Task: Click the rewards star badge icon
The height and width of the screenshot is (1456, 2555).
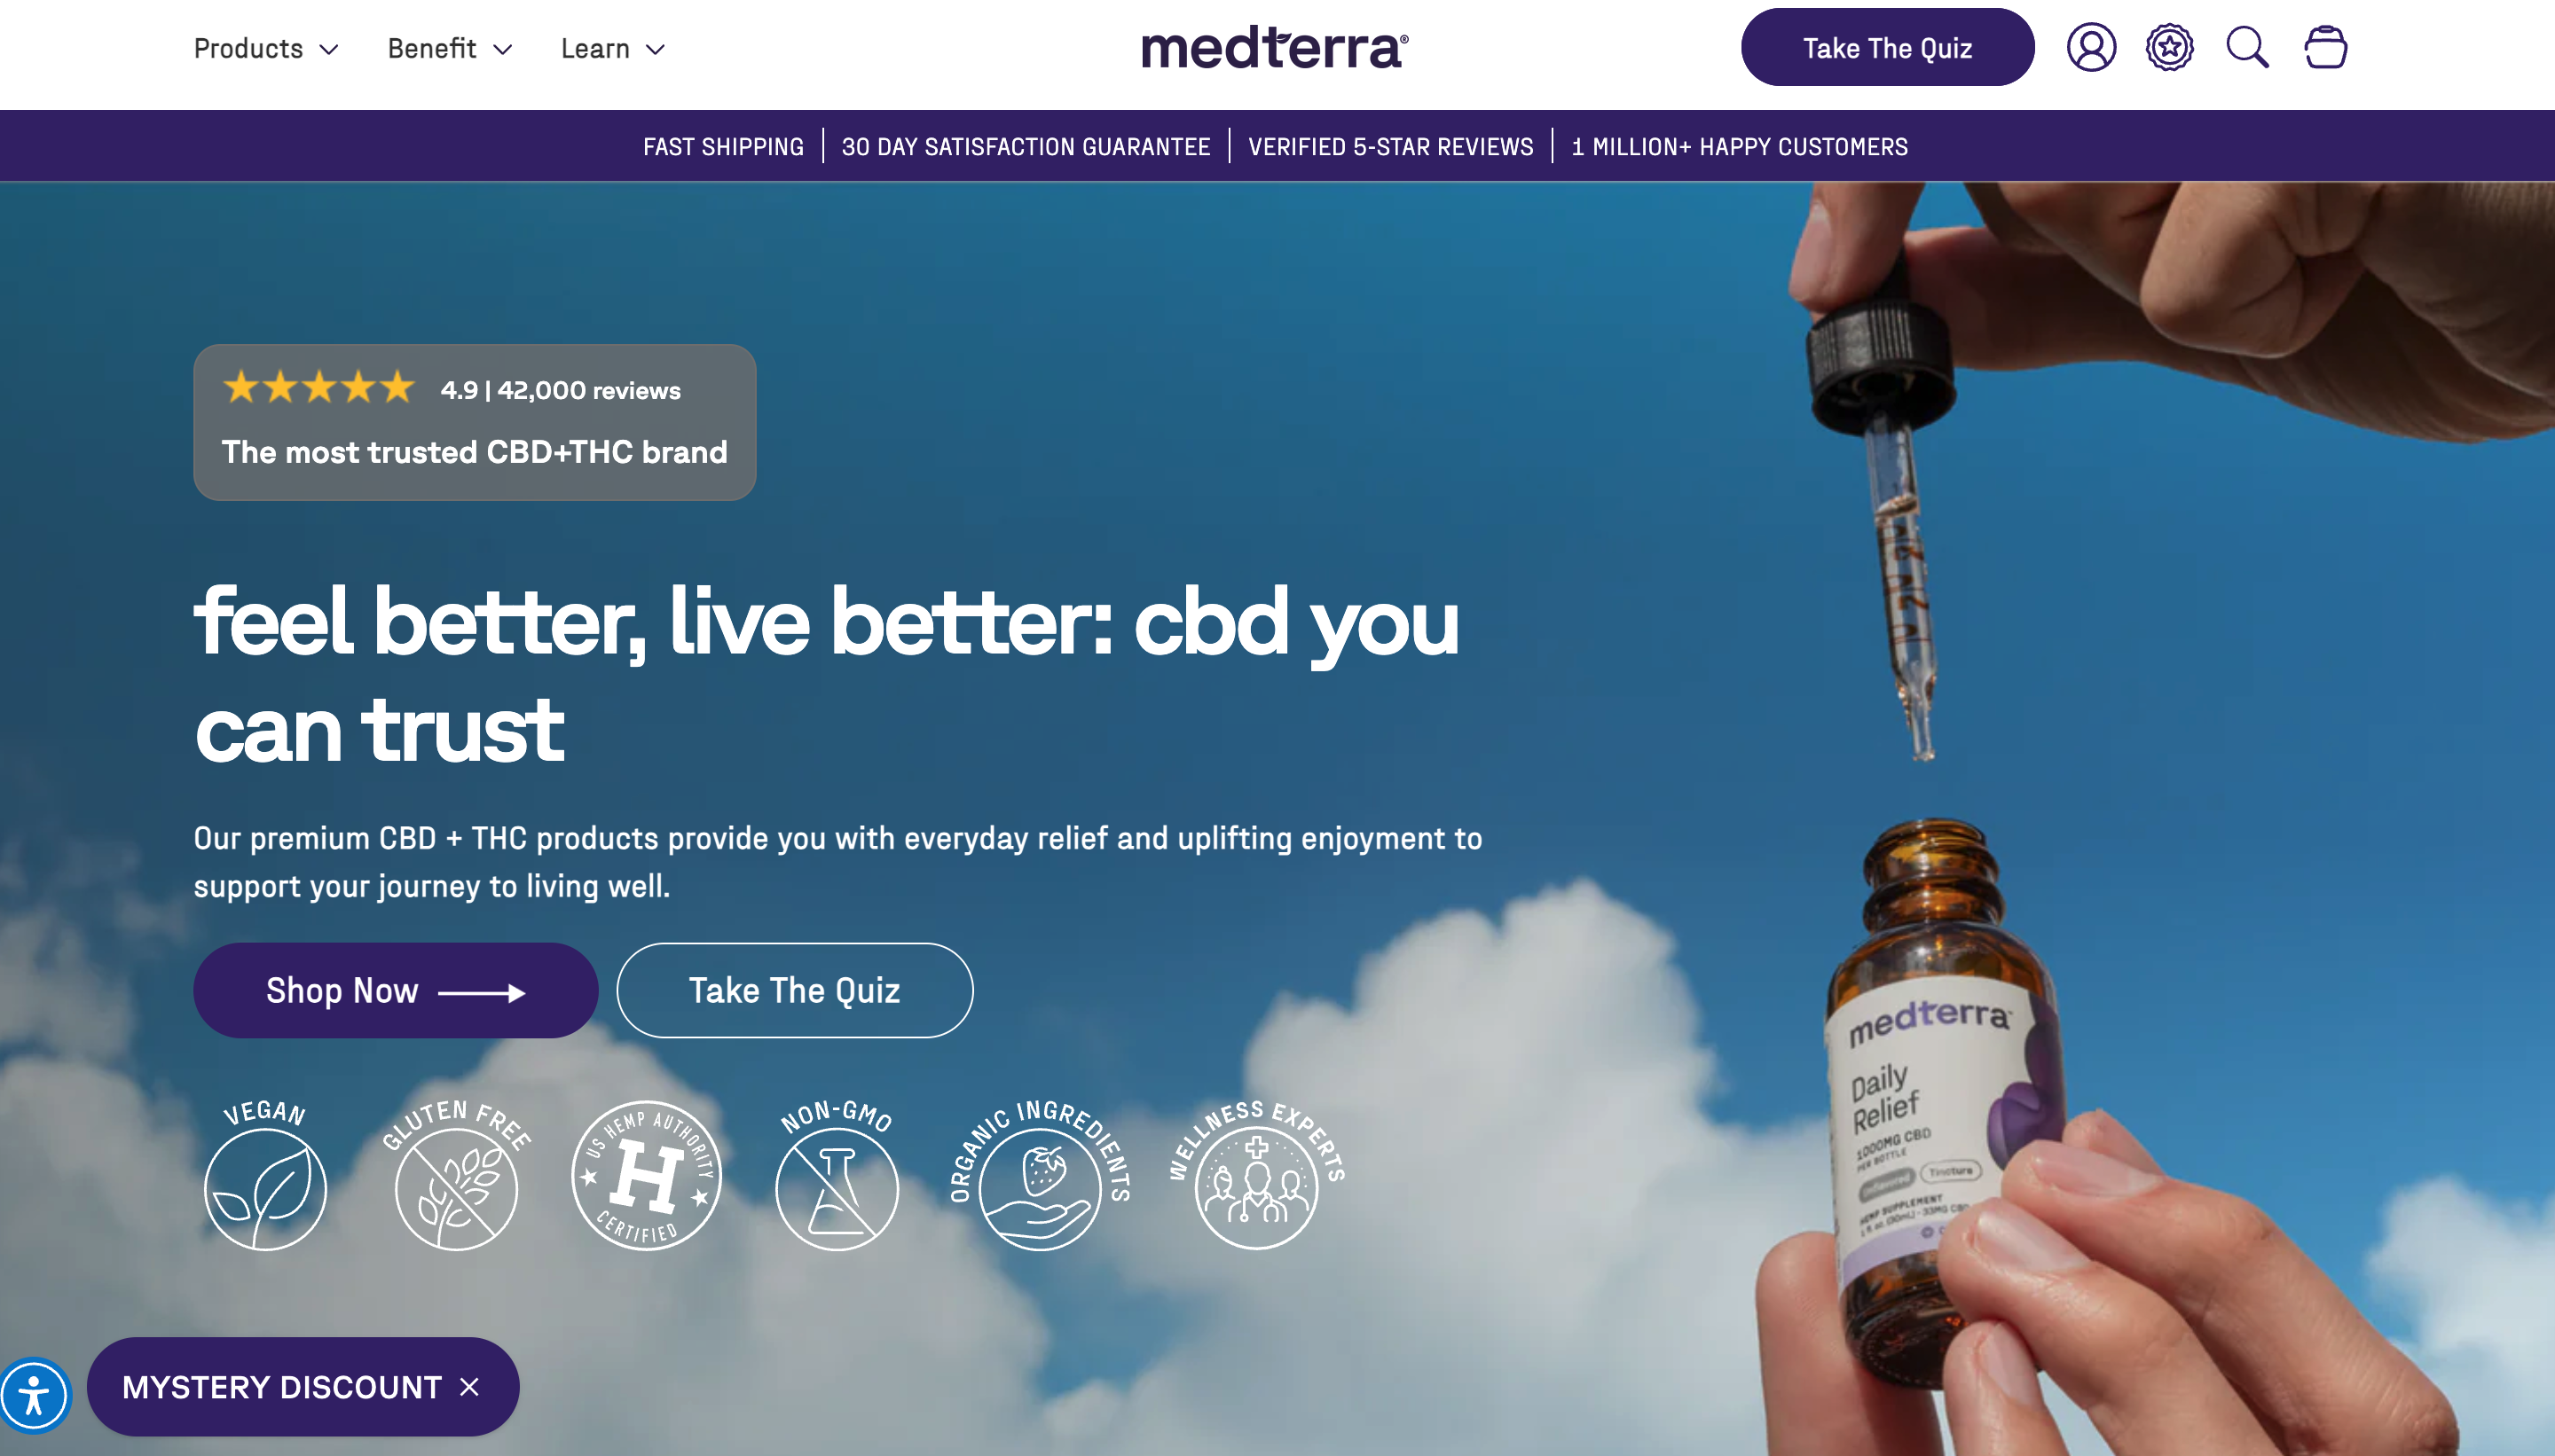Action: pos(2169,47)
